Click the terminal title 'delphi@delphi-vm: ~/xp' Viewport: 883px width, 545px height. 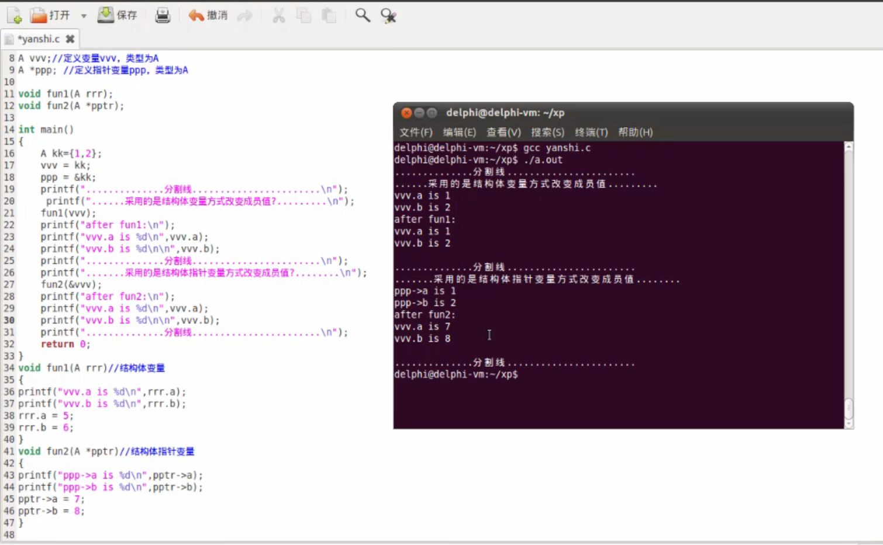[505, 113]
